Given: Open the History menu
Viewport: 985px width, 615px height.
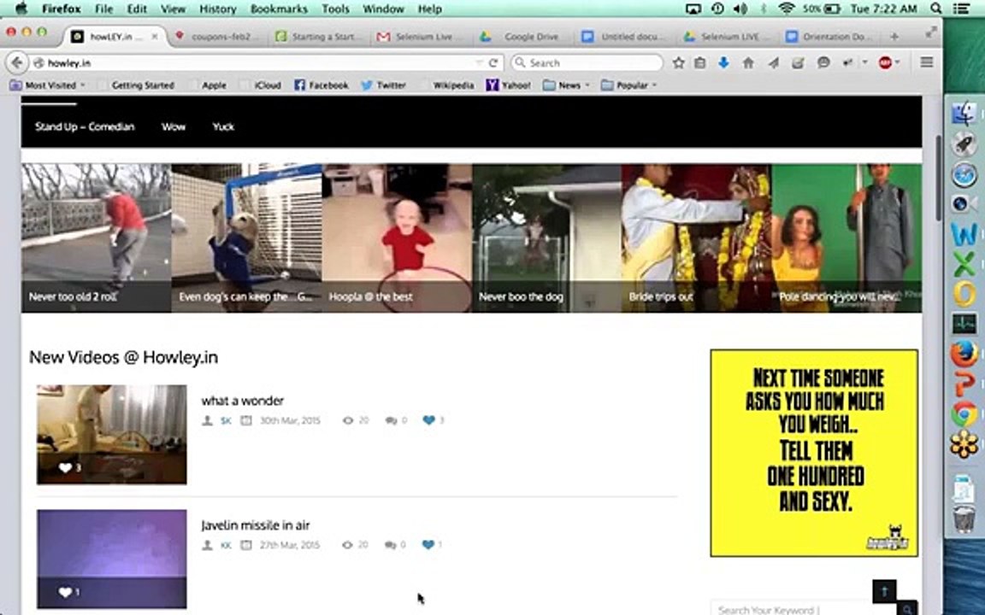Looking at the screenshot, I should (217, 9).
